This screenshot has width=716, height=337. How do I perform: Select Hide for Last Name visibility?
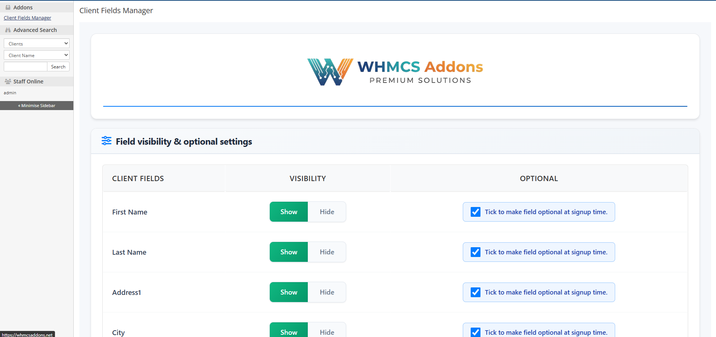coord(327,252)
